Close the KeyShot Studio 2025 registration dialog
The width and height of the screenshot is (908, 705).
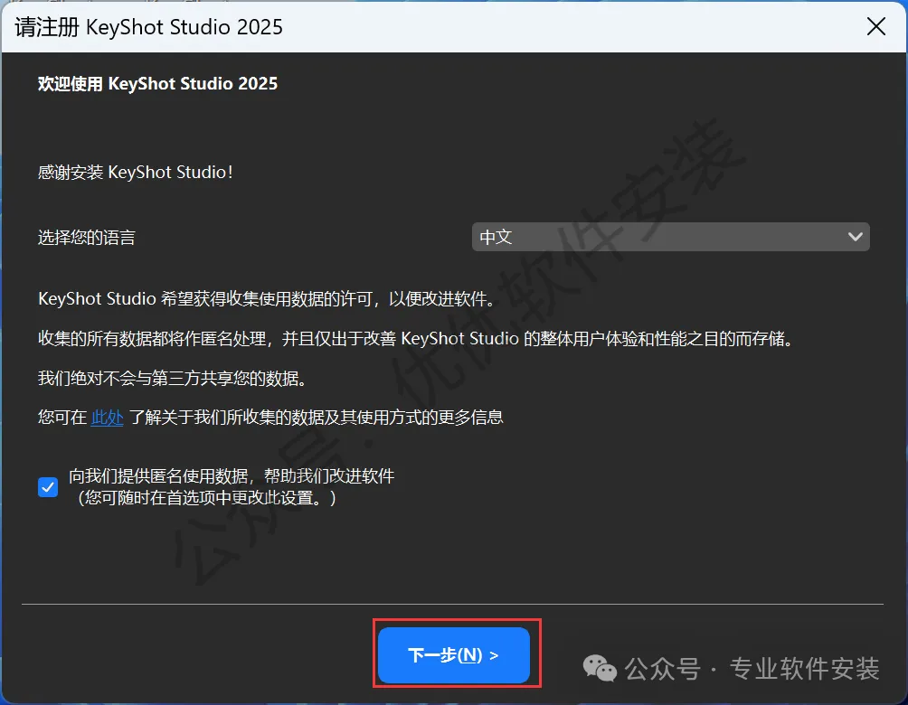tap(876, 26)
